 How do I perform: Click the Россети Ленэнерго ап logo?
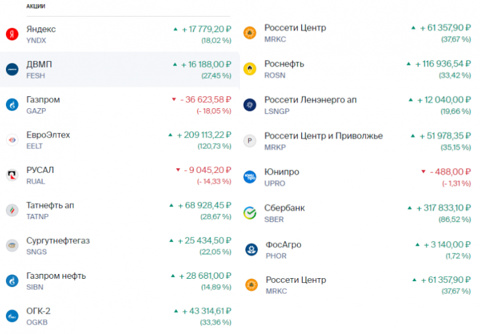tap(250, 105)
